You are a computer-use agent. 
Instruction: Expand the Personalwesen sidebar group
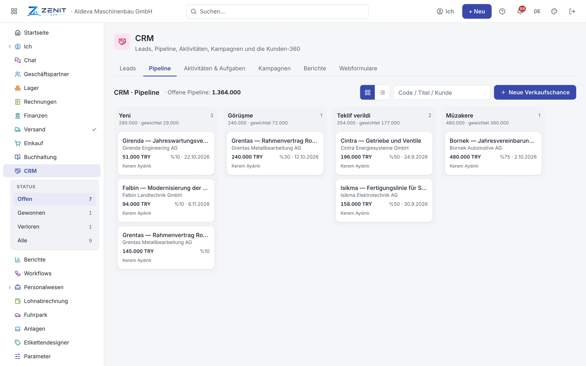[x=9, y=287]
